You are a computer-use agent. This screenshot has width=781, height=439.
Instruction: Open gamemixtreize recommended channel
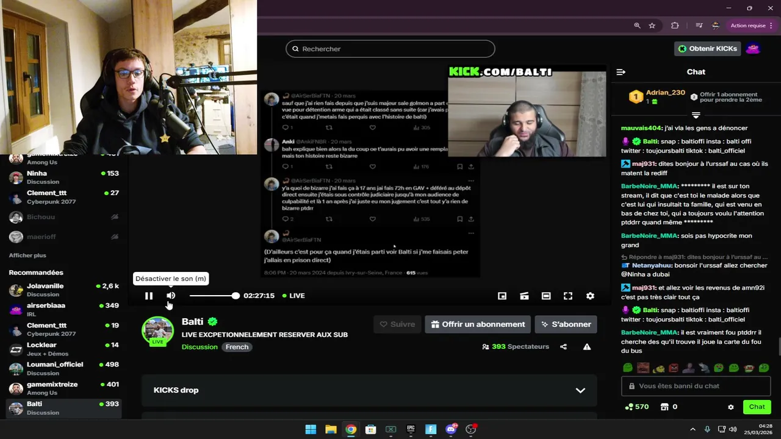tap(64, 388)
